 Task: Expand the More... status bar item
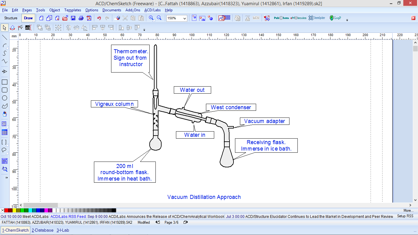[x=409, y=211]
